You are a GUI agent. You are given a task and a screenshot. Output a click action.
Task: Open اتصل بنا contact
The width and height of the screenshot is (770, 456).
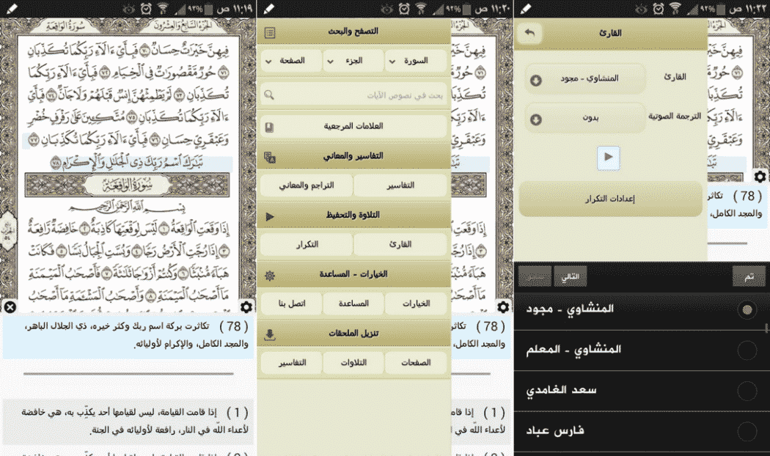coord(291,304)
